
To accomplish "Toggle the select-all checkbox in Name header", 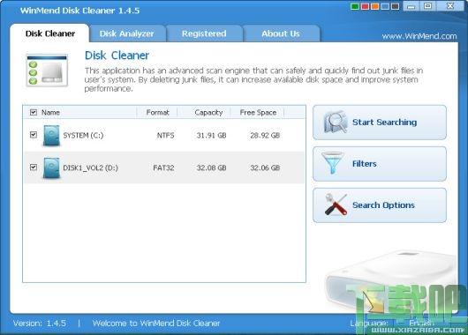I will click(34, 112).
